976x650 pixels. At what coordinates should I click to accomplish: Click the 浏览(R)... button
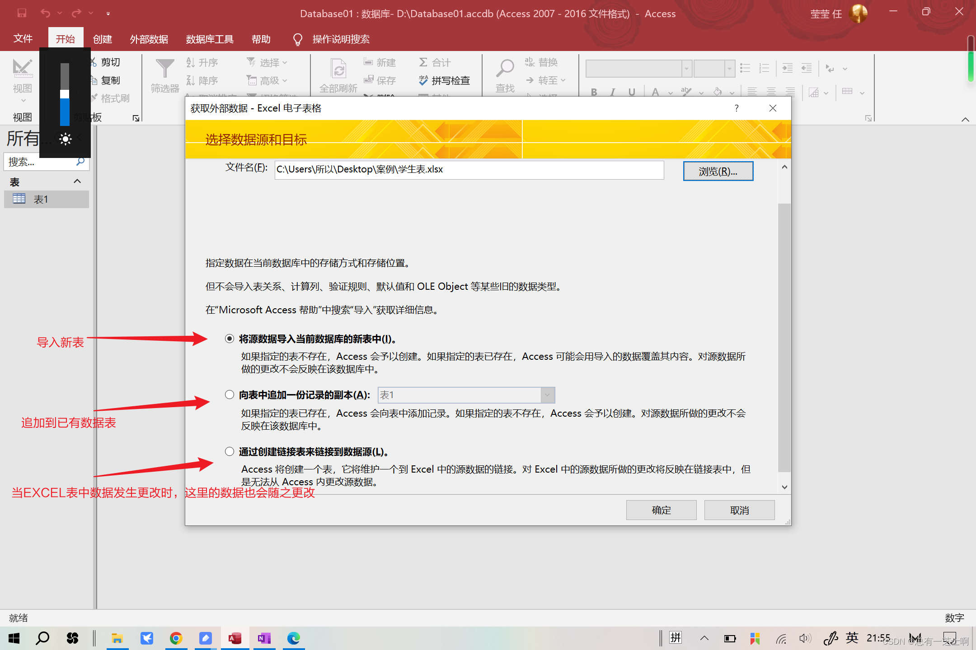[x=718, y=172]
